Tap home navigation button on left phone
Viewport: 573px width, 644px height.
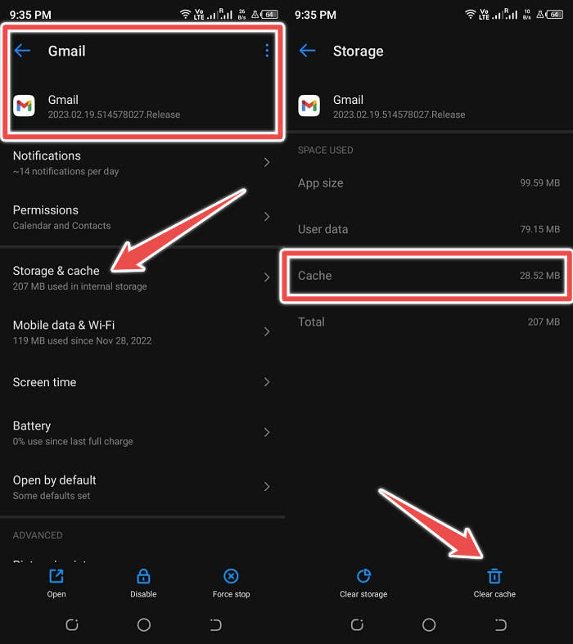[144, 624]
